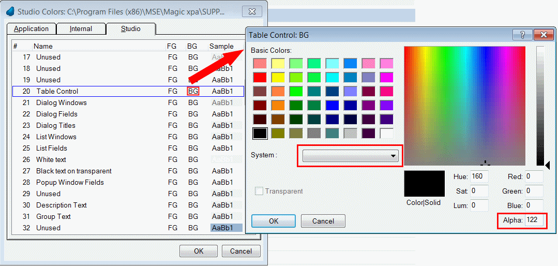558x266 pixels.
Task: Switch to the Application tab
Action: [31, 29]
